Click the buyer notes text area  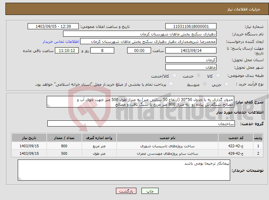124,170
